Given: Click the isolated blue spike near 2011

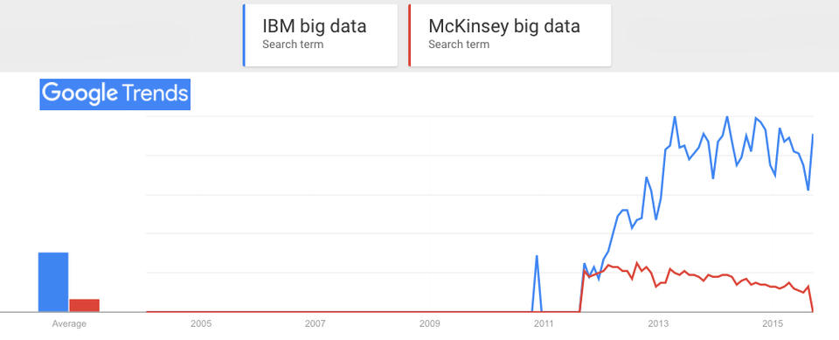Looking at the screenshot, I should [537, 257].
